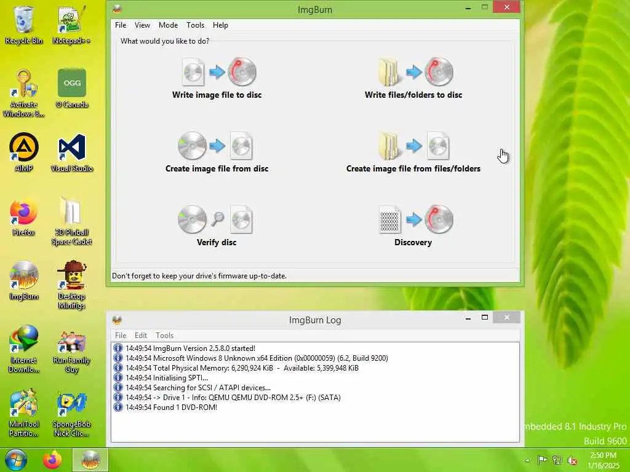The image size is (630, 472).
Task: Select the ImgBurn desktop shortcut
Action: point(24,280)
